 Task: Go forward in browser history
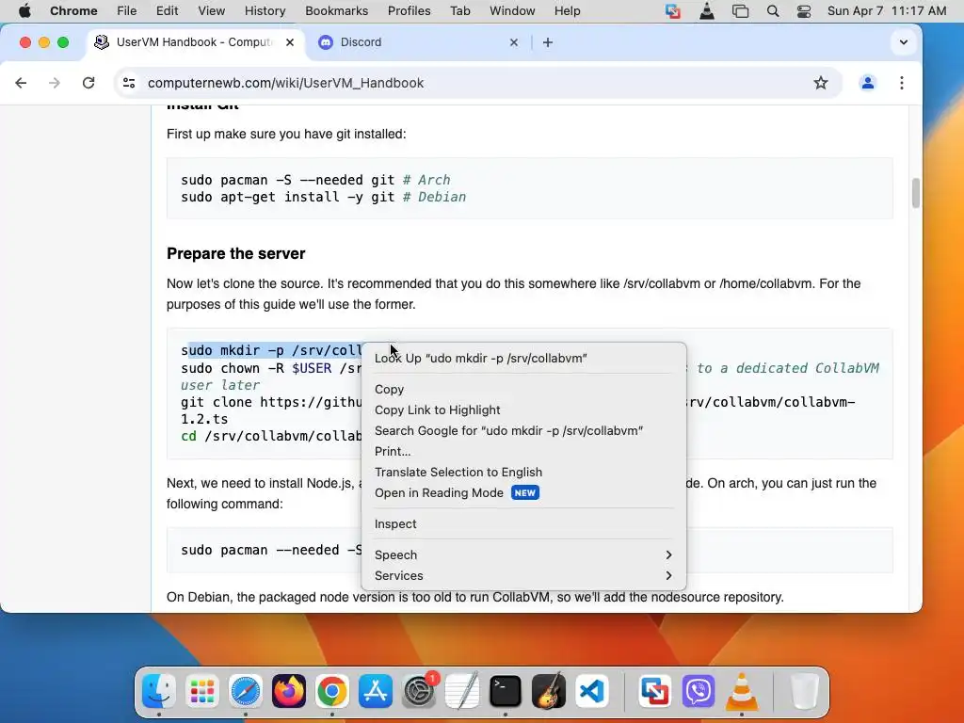click(x=55, y=83)
